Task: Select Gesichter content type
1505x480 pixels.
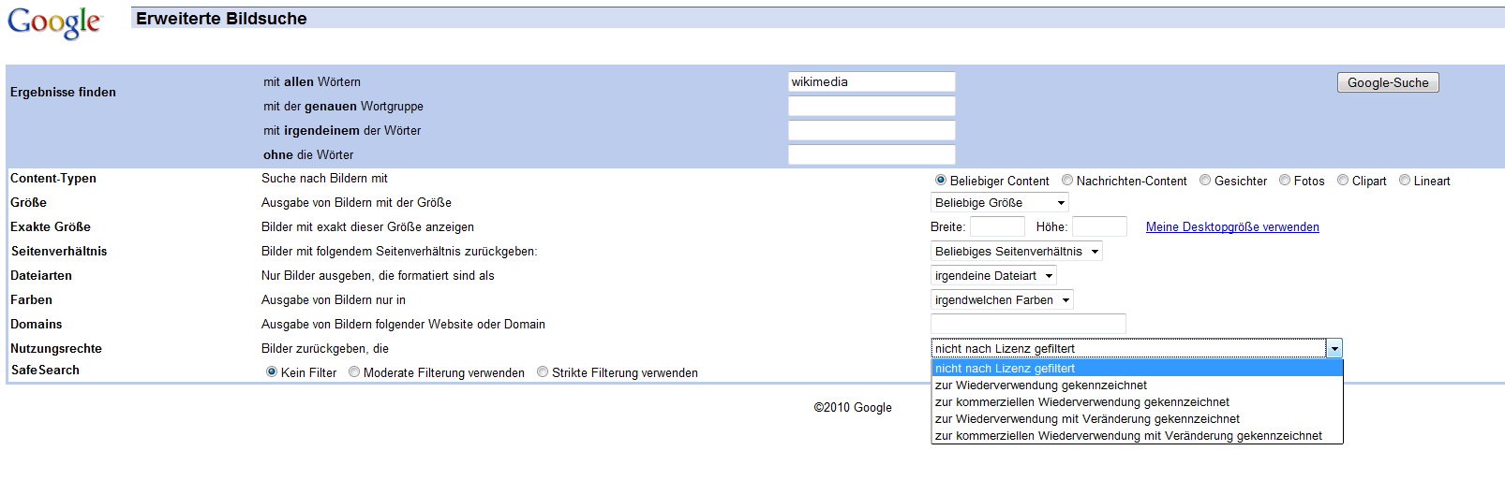Action: click(x=1205, y=181)
